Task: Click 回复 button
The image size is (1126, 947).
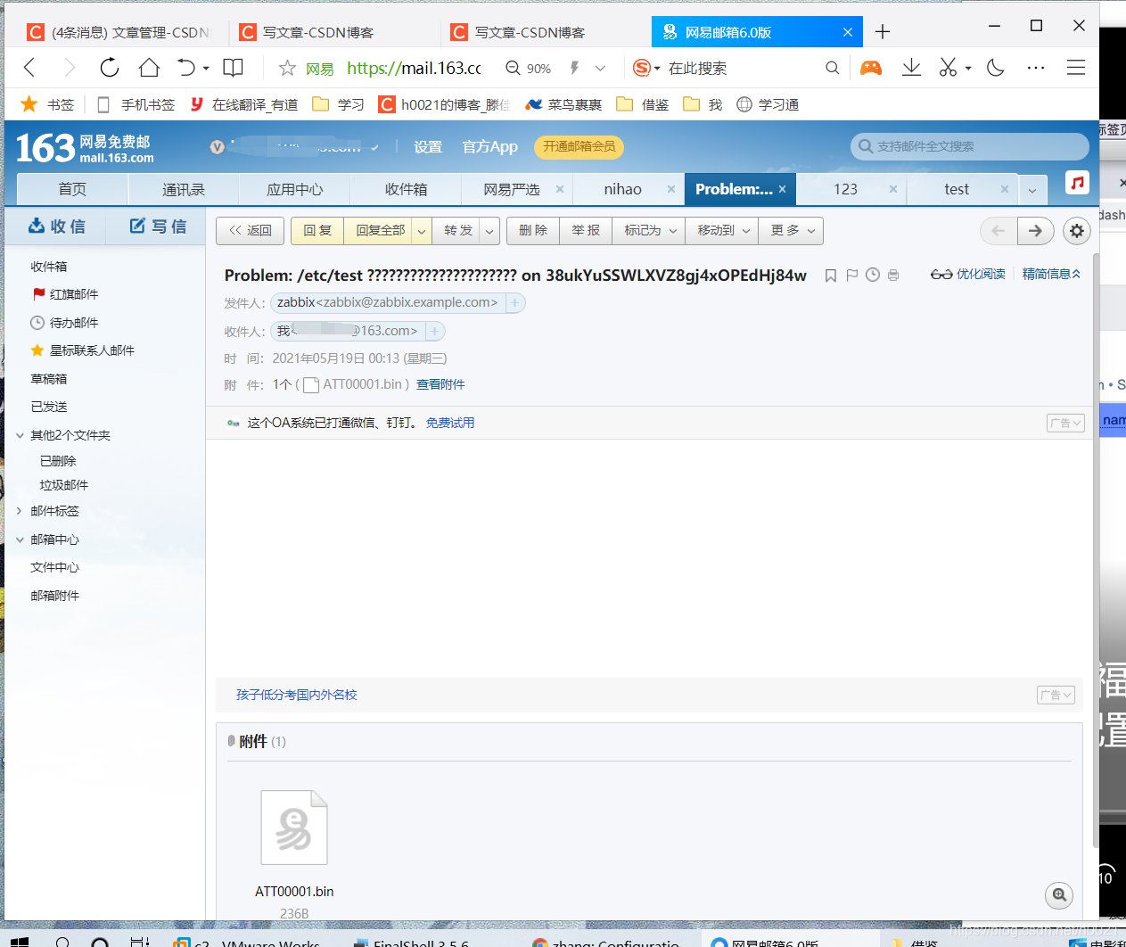Action: [x=317, y=231]
